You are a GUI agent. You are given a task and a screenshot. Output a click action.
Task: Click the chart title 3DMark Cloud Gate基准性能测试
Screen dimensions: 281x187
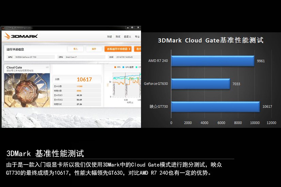[x=210, y=40]
